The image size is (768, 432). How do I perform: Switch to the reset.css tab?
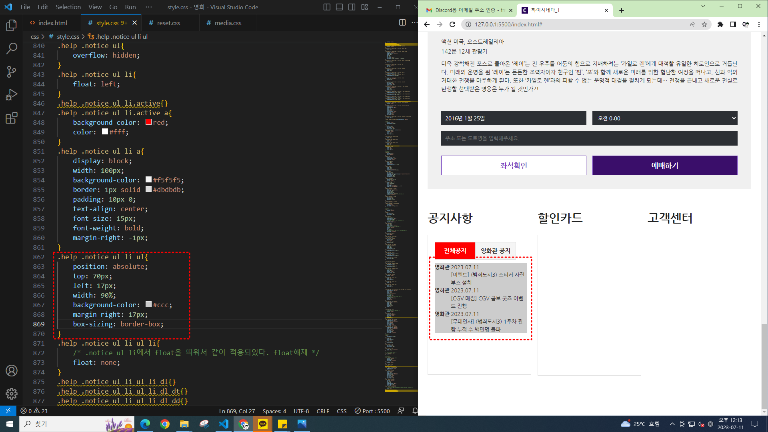pos(168,23)
